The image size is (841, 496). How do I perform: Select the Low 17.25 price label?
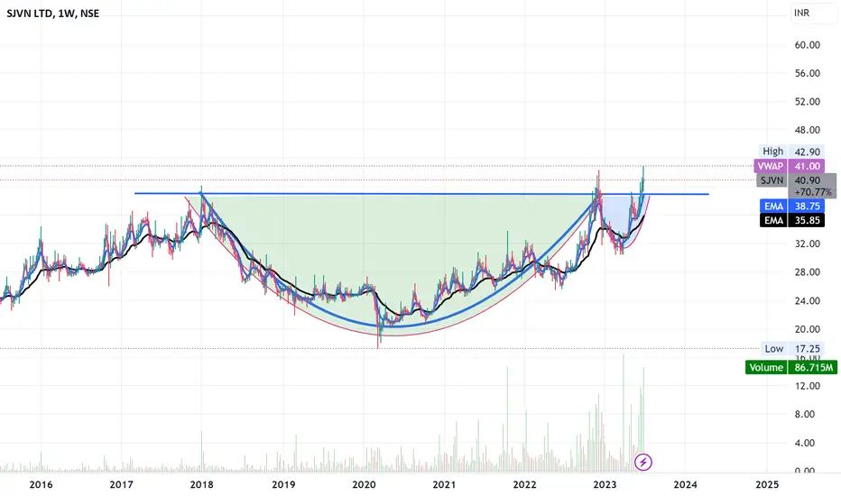793,348
